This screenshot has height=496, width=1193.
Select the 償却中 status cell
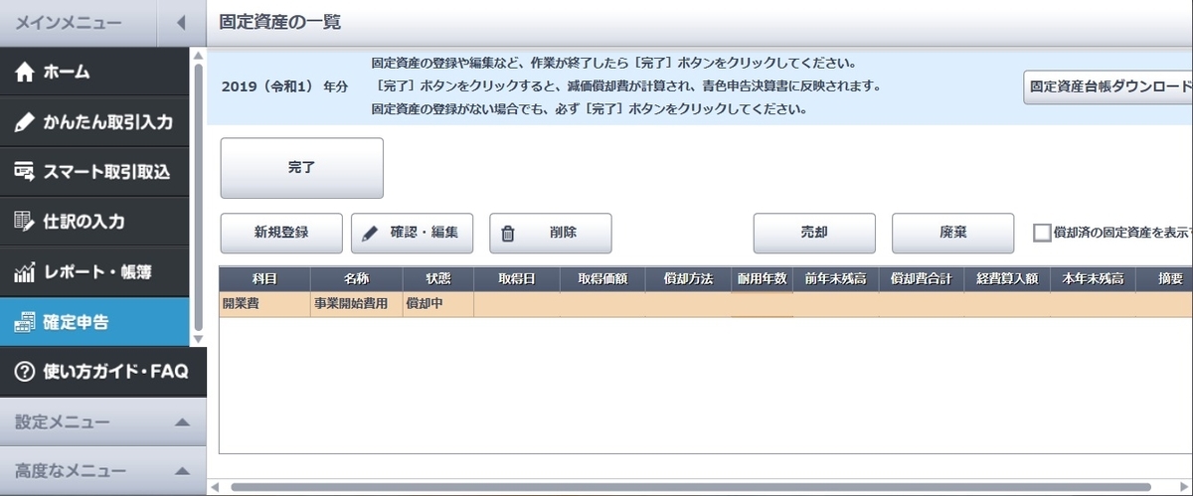pyautogui.click(x=437, y=304)
